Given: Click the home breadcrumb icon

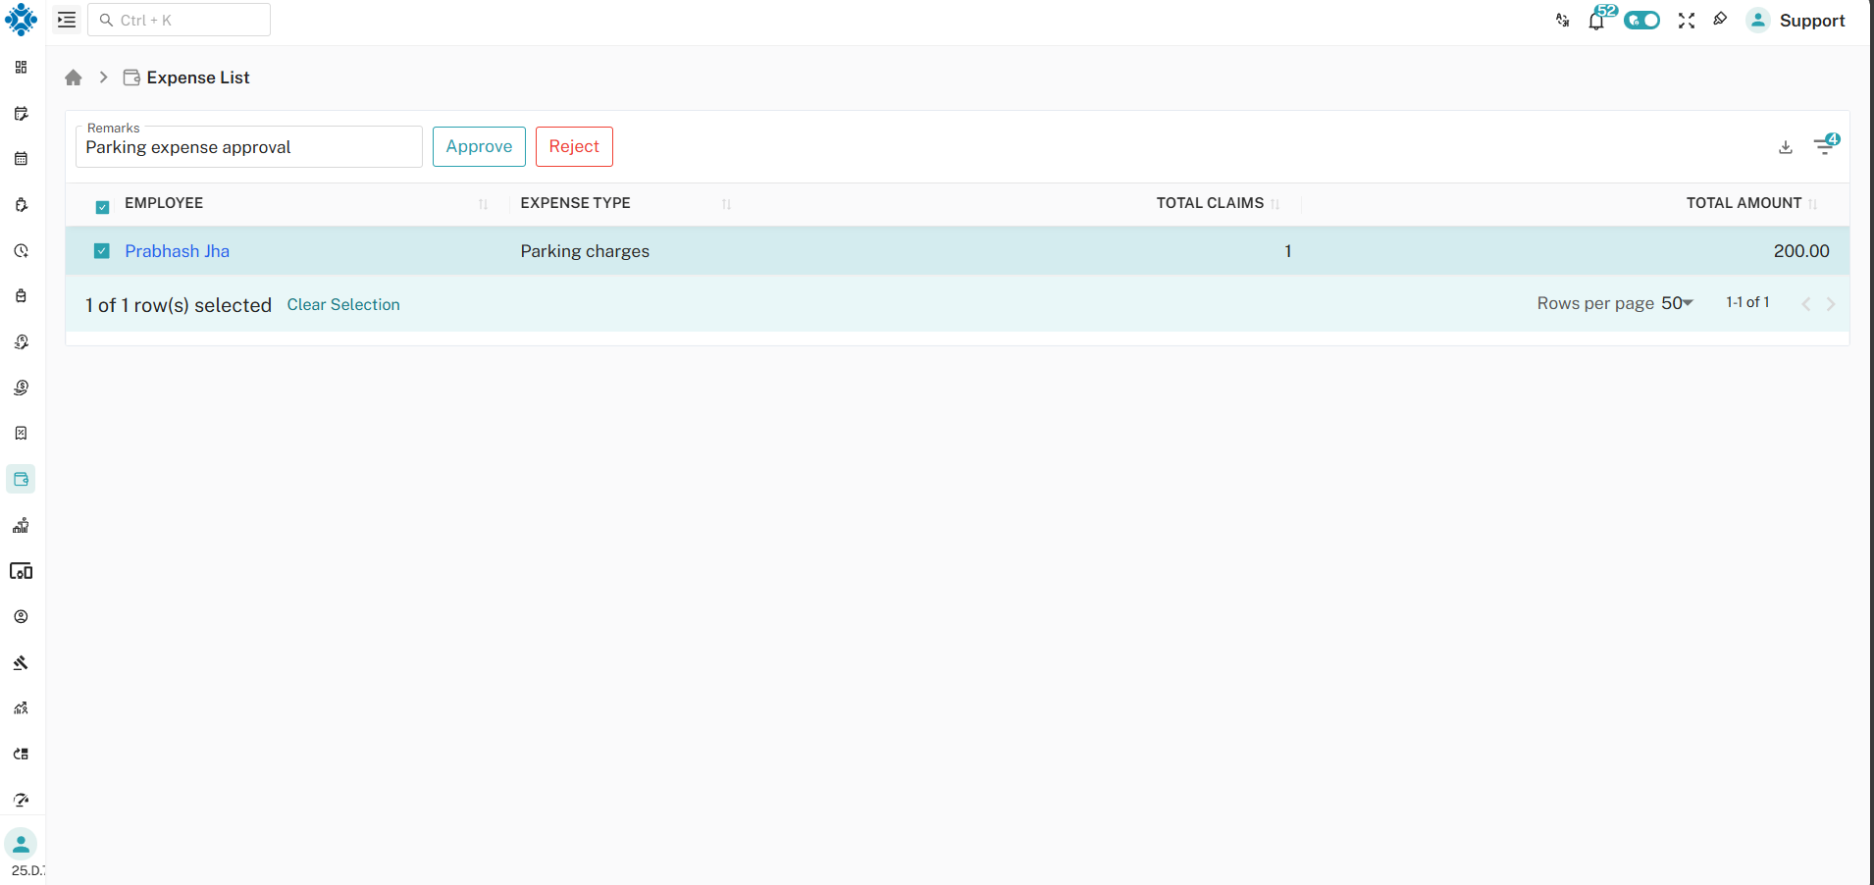Looking at the screenshot, I should 74,78.
